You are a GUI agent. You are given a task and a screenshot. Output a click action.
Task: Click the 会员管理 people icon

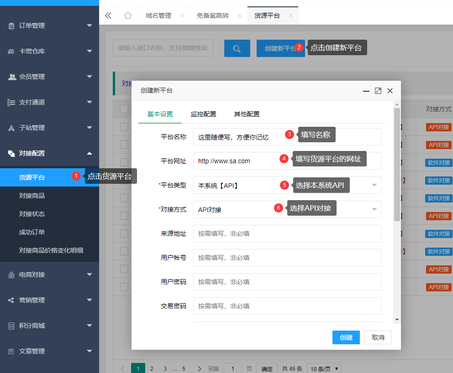pos(12,77)
